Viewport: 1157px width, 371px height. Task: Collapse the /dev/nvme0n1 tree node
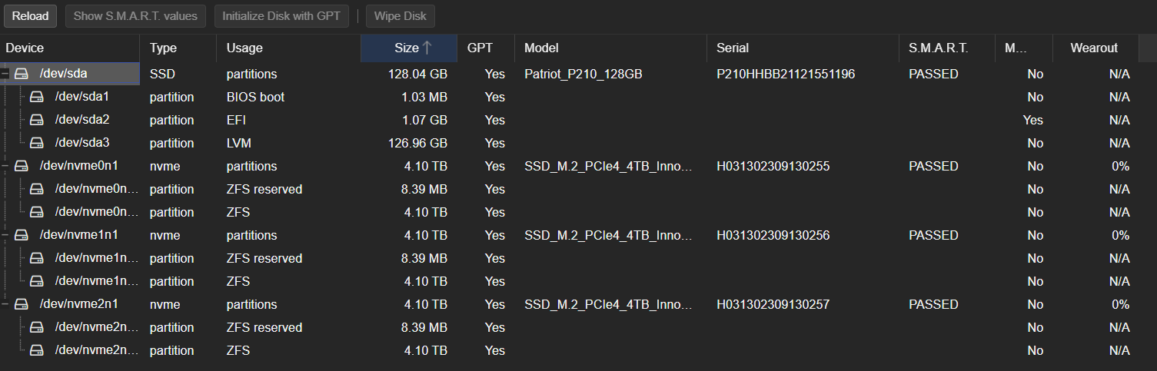[5, 167]
